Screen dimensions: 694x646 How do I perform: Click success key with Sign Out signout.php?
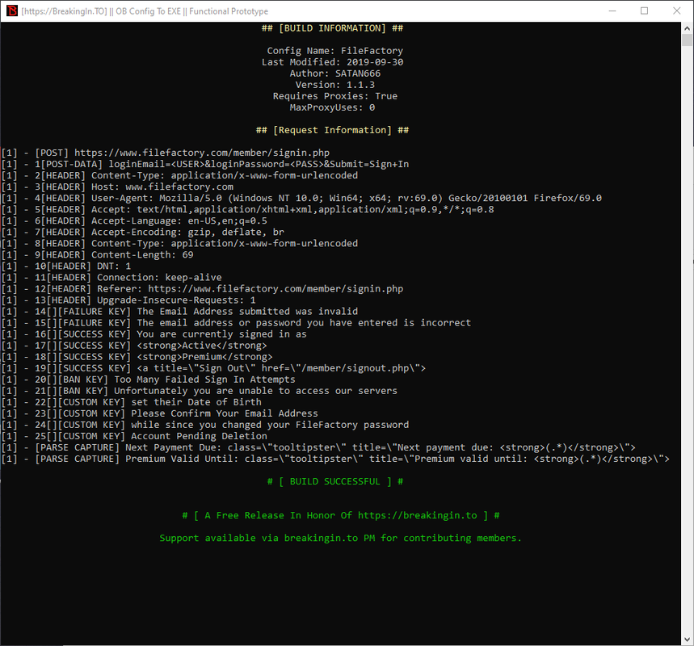click(x=214, y=368)
